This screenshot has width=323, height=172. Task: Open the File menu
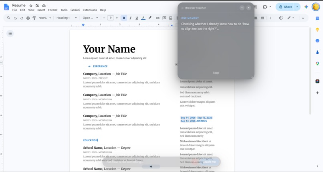click(x=14, y=10)
